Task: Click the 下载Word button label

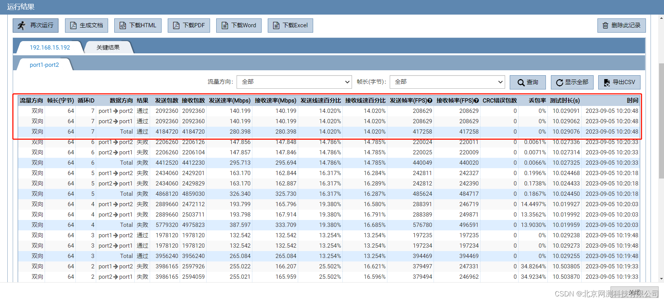Action: 244,25
